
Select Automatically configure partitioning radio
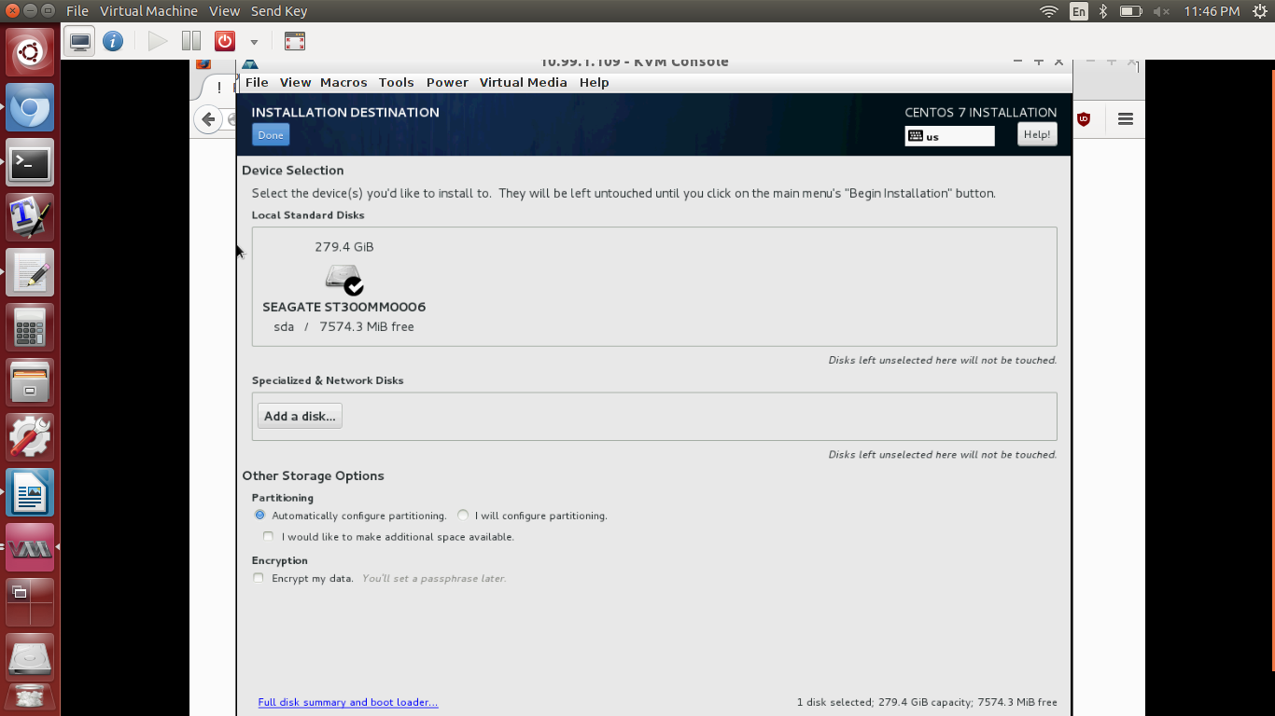click(259, 515)
